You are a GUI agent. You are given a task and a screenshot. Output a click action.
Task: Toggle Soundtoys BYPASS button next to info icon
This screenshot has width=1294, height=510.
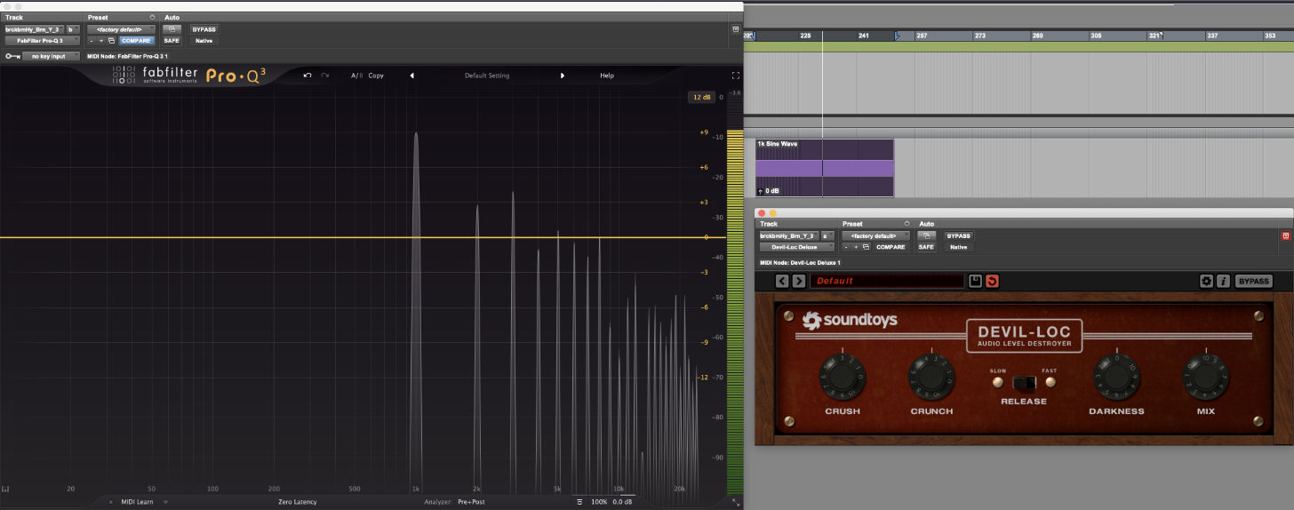point(1253,281)
